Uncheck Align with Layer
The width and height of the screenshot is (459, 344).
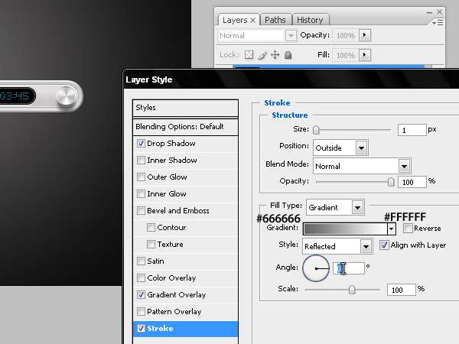(x=384, y=245)
